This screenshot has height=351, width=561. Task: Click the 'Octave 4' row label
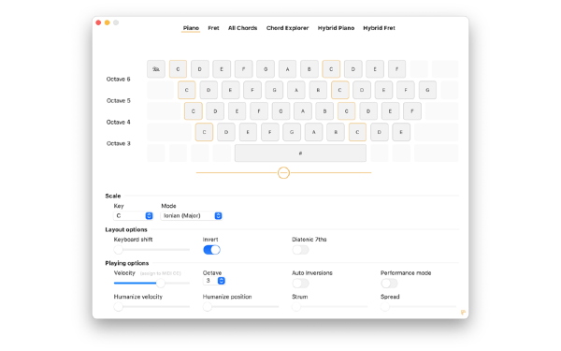click(118, 122)
